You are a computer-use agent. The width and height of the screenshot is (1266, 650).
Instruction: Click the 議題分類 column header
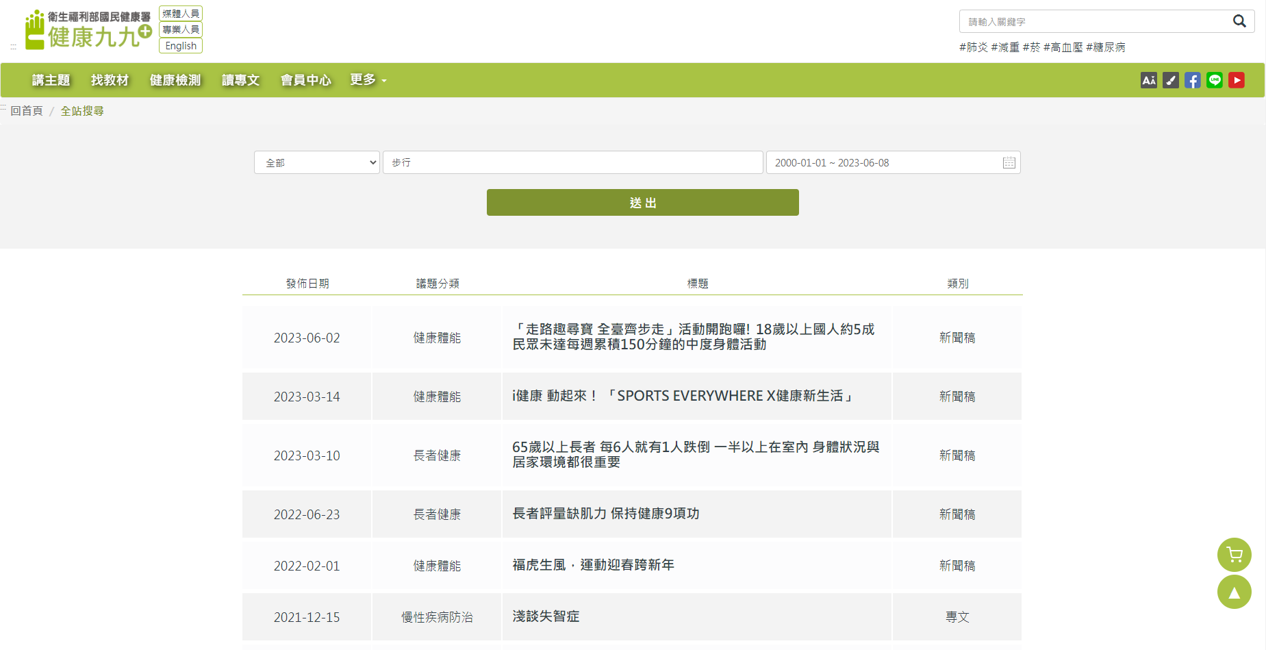[x=438, y=284]
